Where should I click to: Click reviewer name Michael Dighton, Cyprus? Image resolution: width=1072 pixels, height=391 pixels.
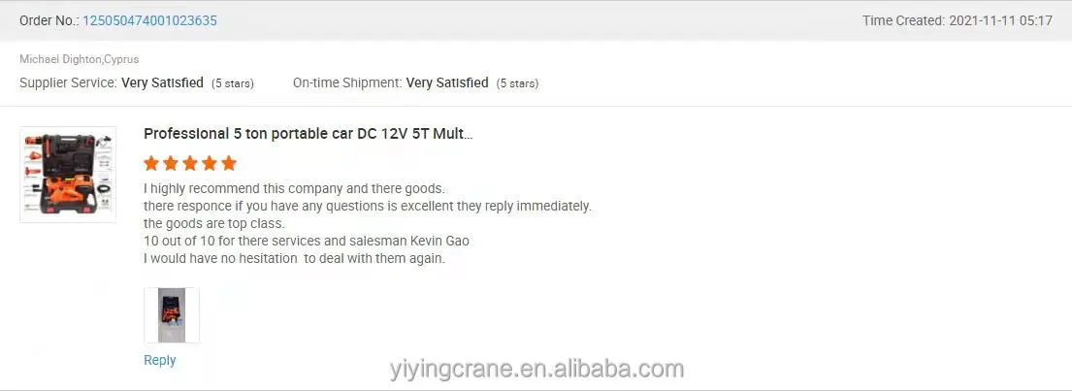(79, 59)
